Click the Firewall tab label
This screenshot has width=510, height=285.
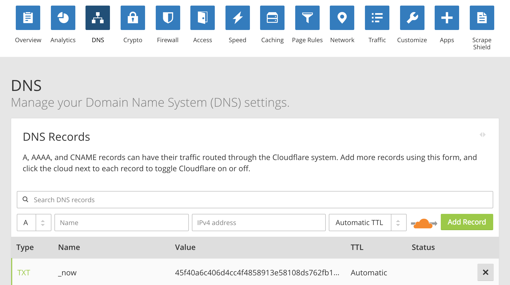click(168, 40)
